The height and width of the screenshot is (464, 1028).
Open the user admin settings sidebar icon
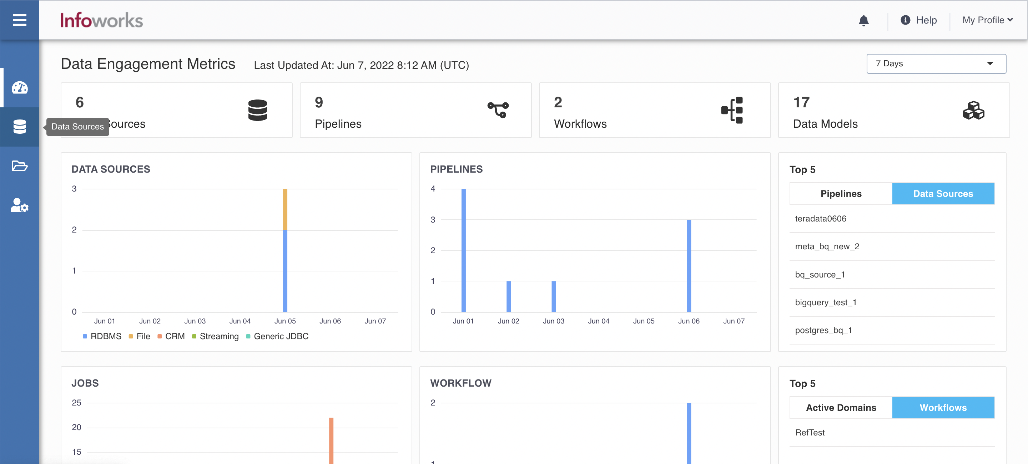(20, 205)
